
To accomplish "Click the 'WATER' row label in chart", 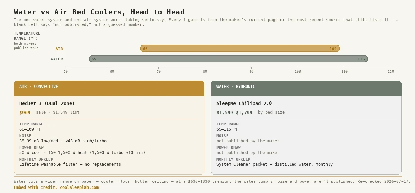I will click(x=57, y=59).
